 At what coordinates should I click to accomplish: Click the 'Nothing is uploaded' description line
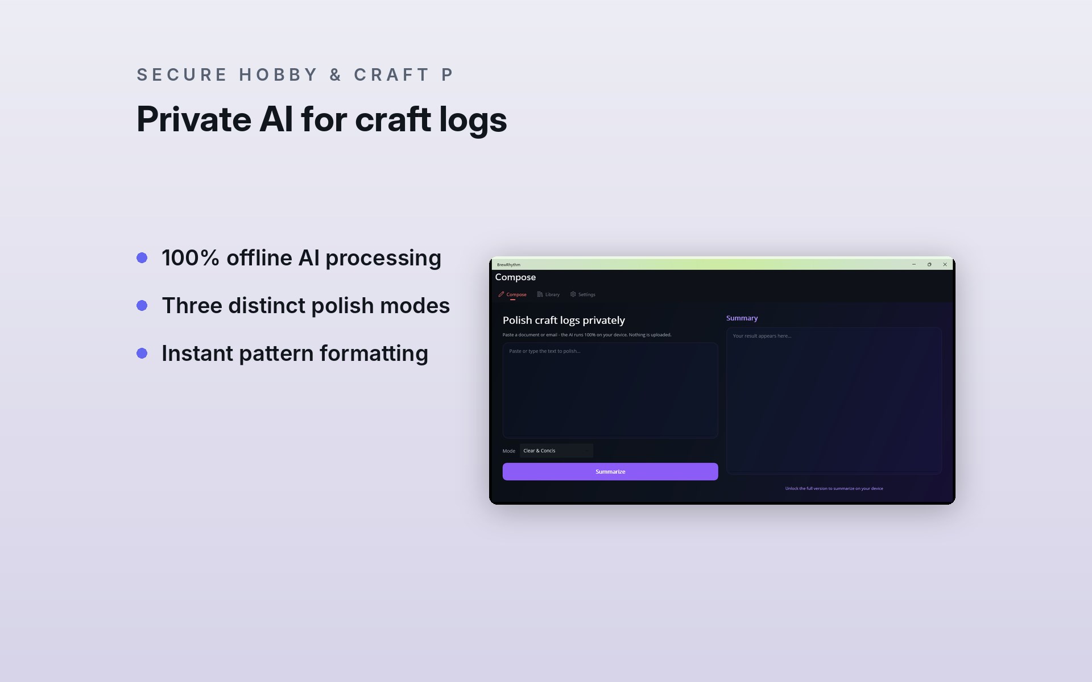point(587,335)
